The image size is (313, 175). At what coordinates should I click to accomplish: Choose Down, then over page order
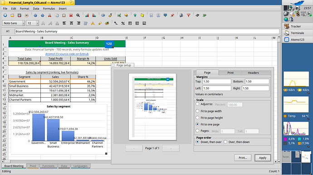(x=197, y=142)
